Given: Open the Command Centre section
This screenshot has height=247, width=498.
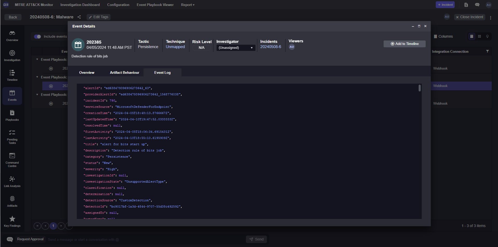Looking at the screenshot, I should pyautogui.click(x=12, y=160).
